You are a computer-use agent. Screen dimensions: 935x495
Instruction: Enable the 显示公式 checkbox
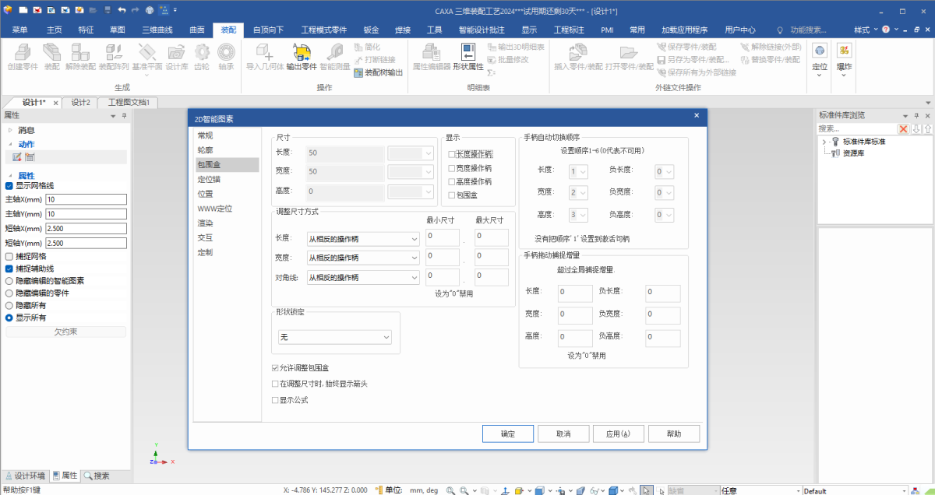[x=275, y=400]
